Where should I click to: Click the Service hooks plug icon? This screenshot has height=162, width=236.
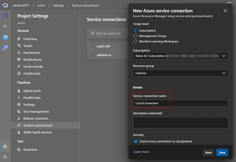point(19,66)
